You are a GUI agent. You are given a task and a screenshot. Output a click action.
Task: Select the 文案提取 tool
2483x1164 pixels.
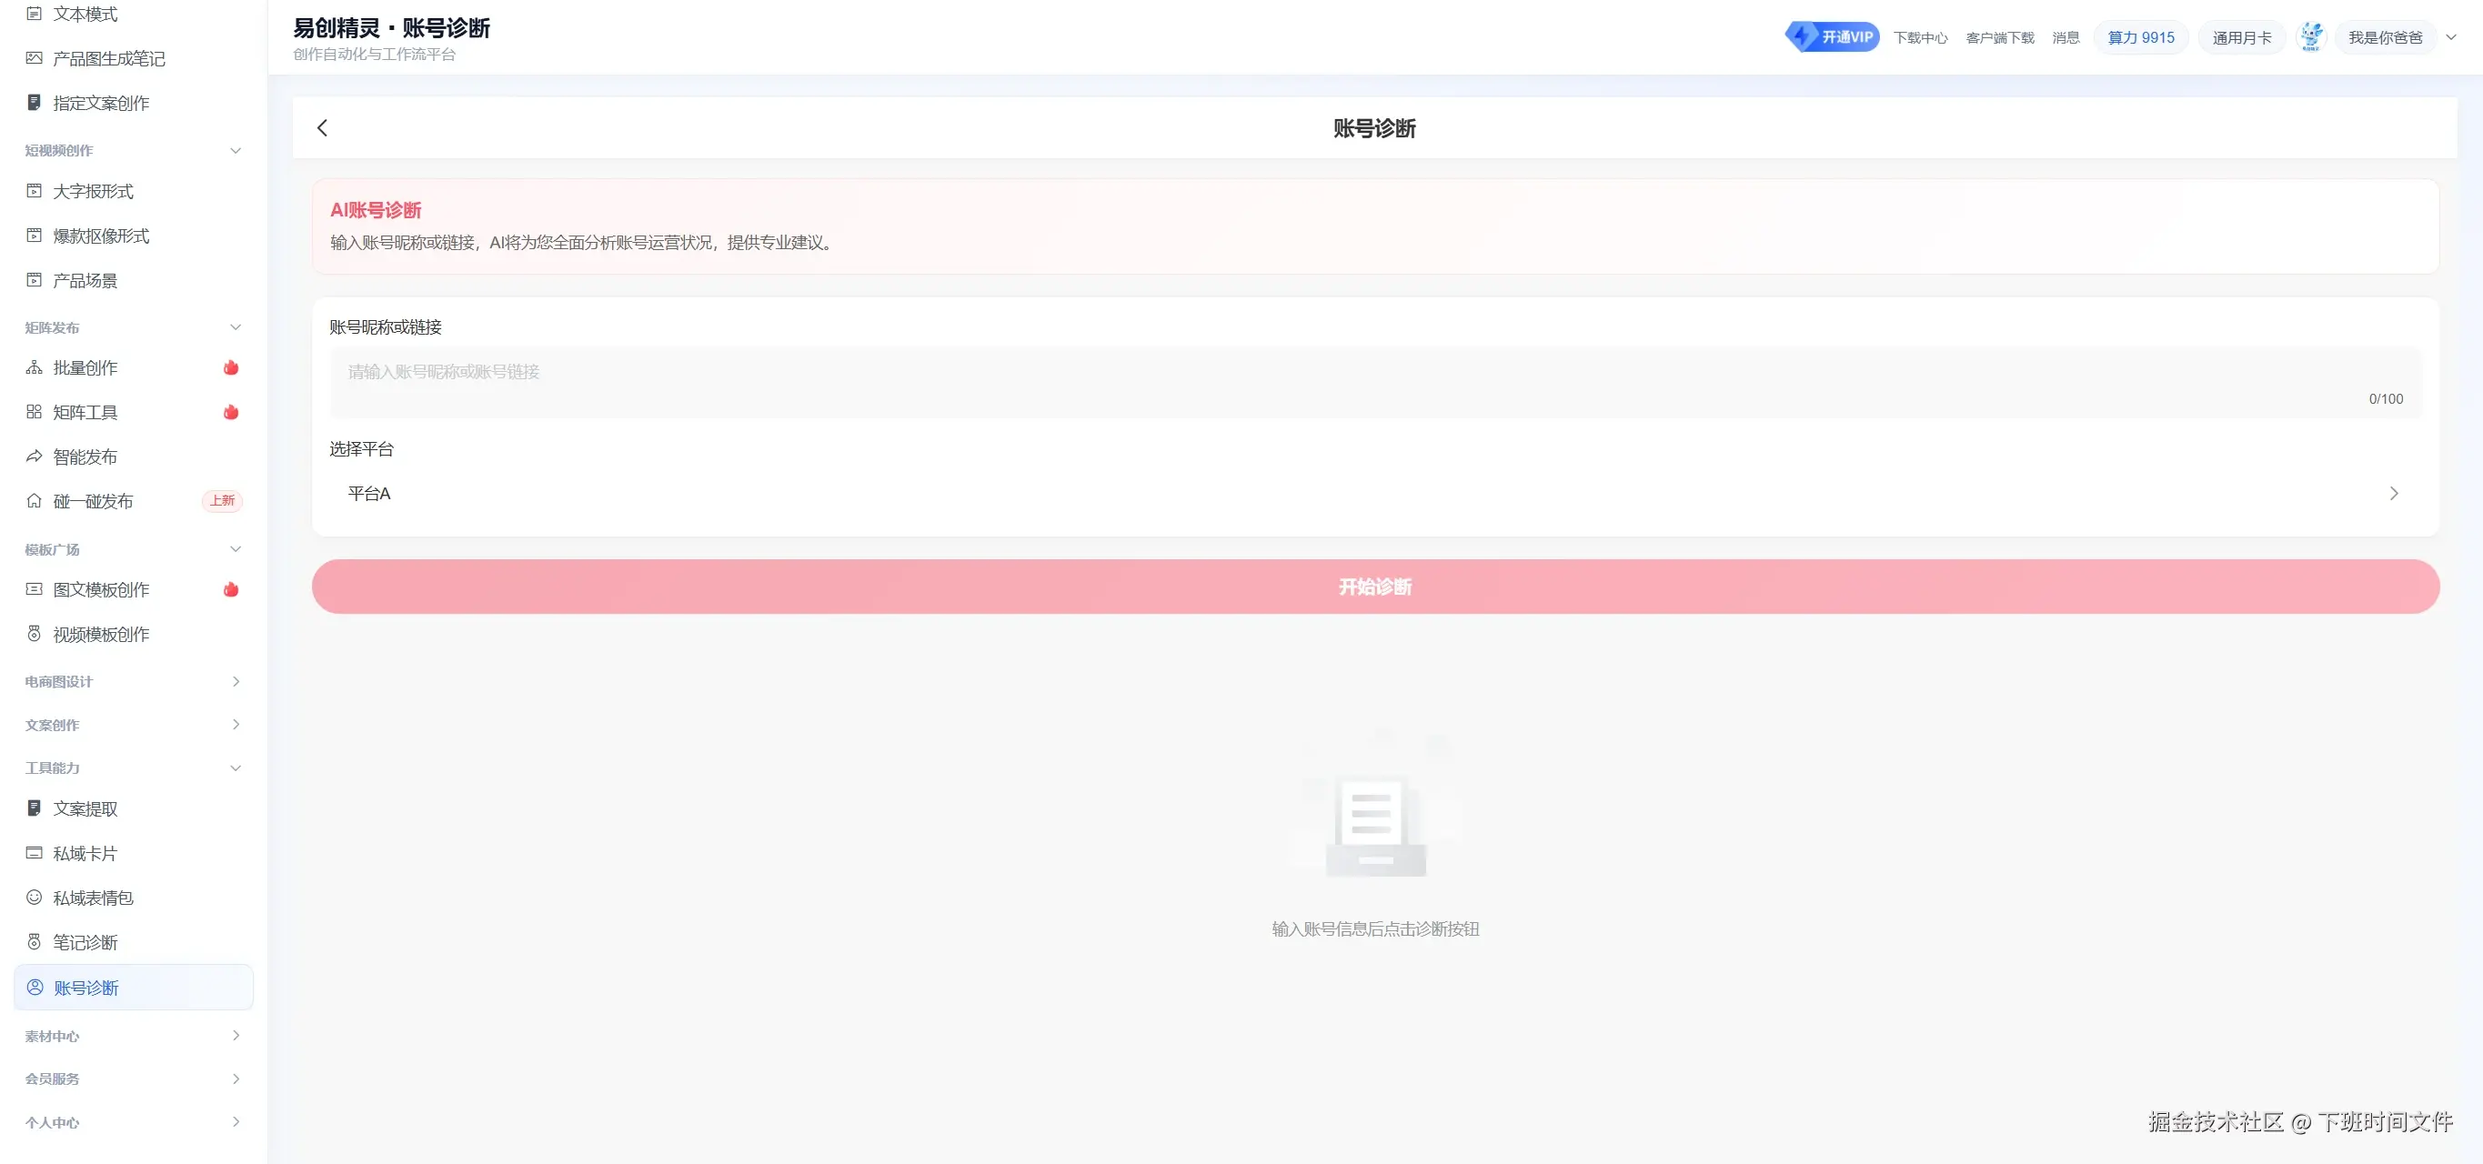click(x=84, y=808)
